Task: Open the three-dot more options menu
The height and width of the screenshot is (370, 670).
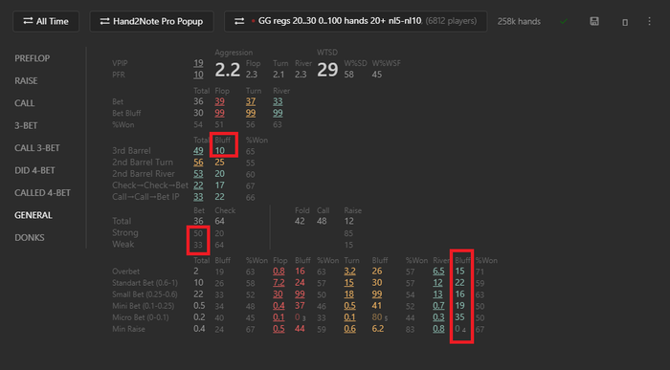Action: point(650,21)
